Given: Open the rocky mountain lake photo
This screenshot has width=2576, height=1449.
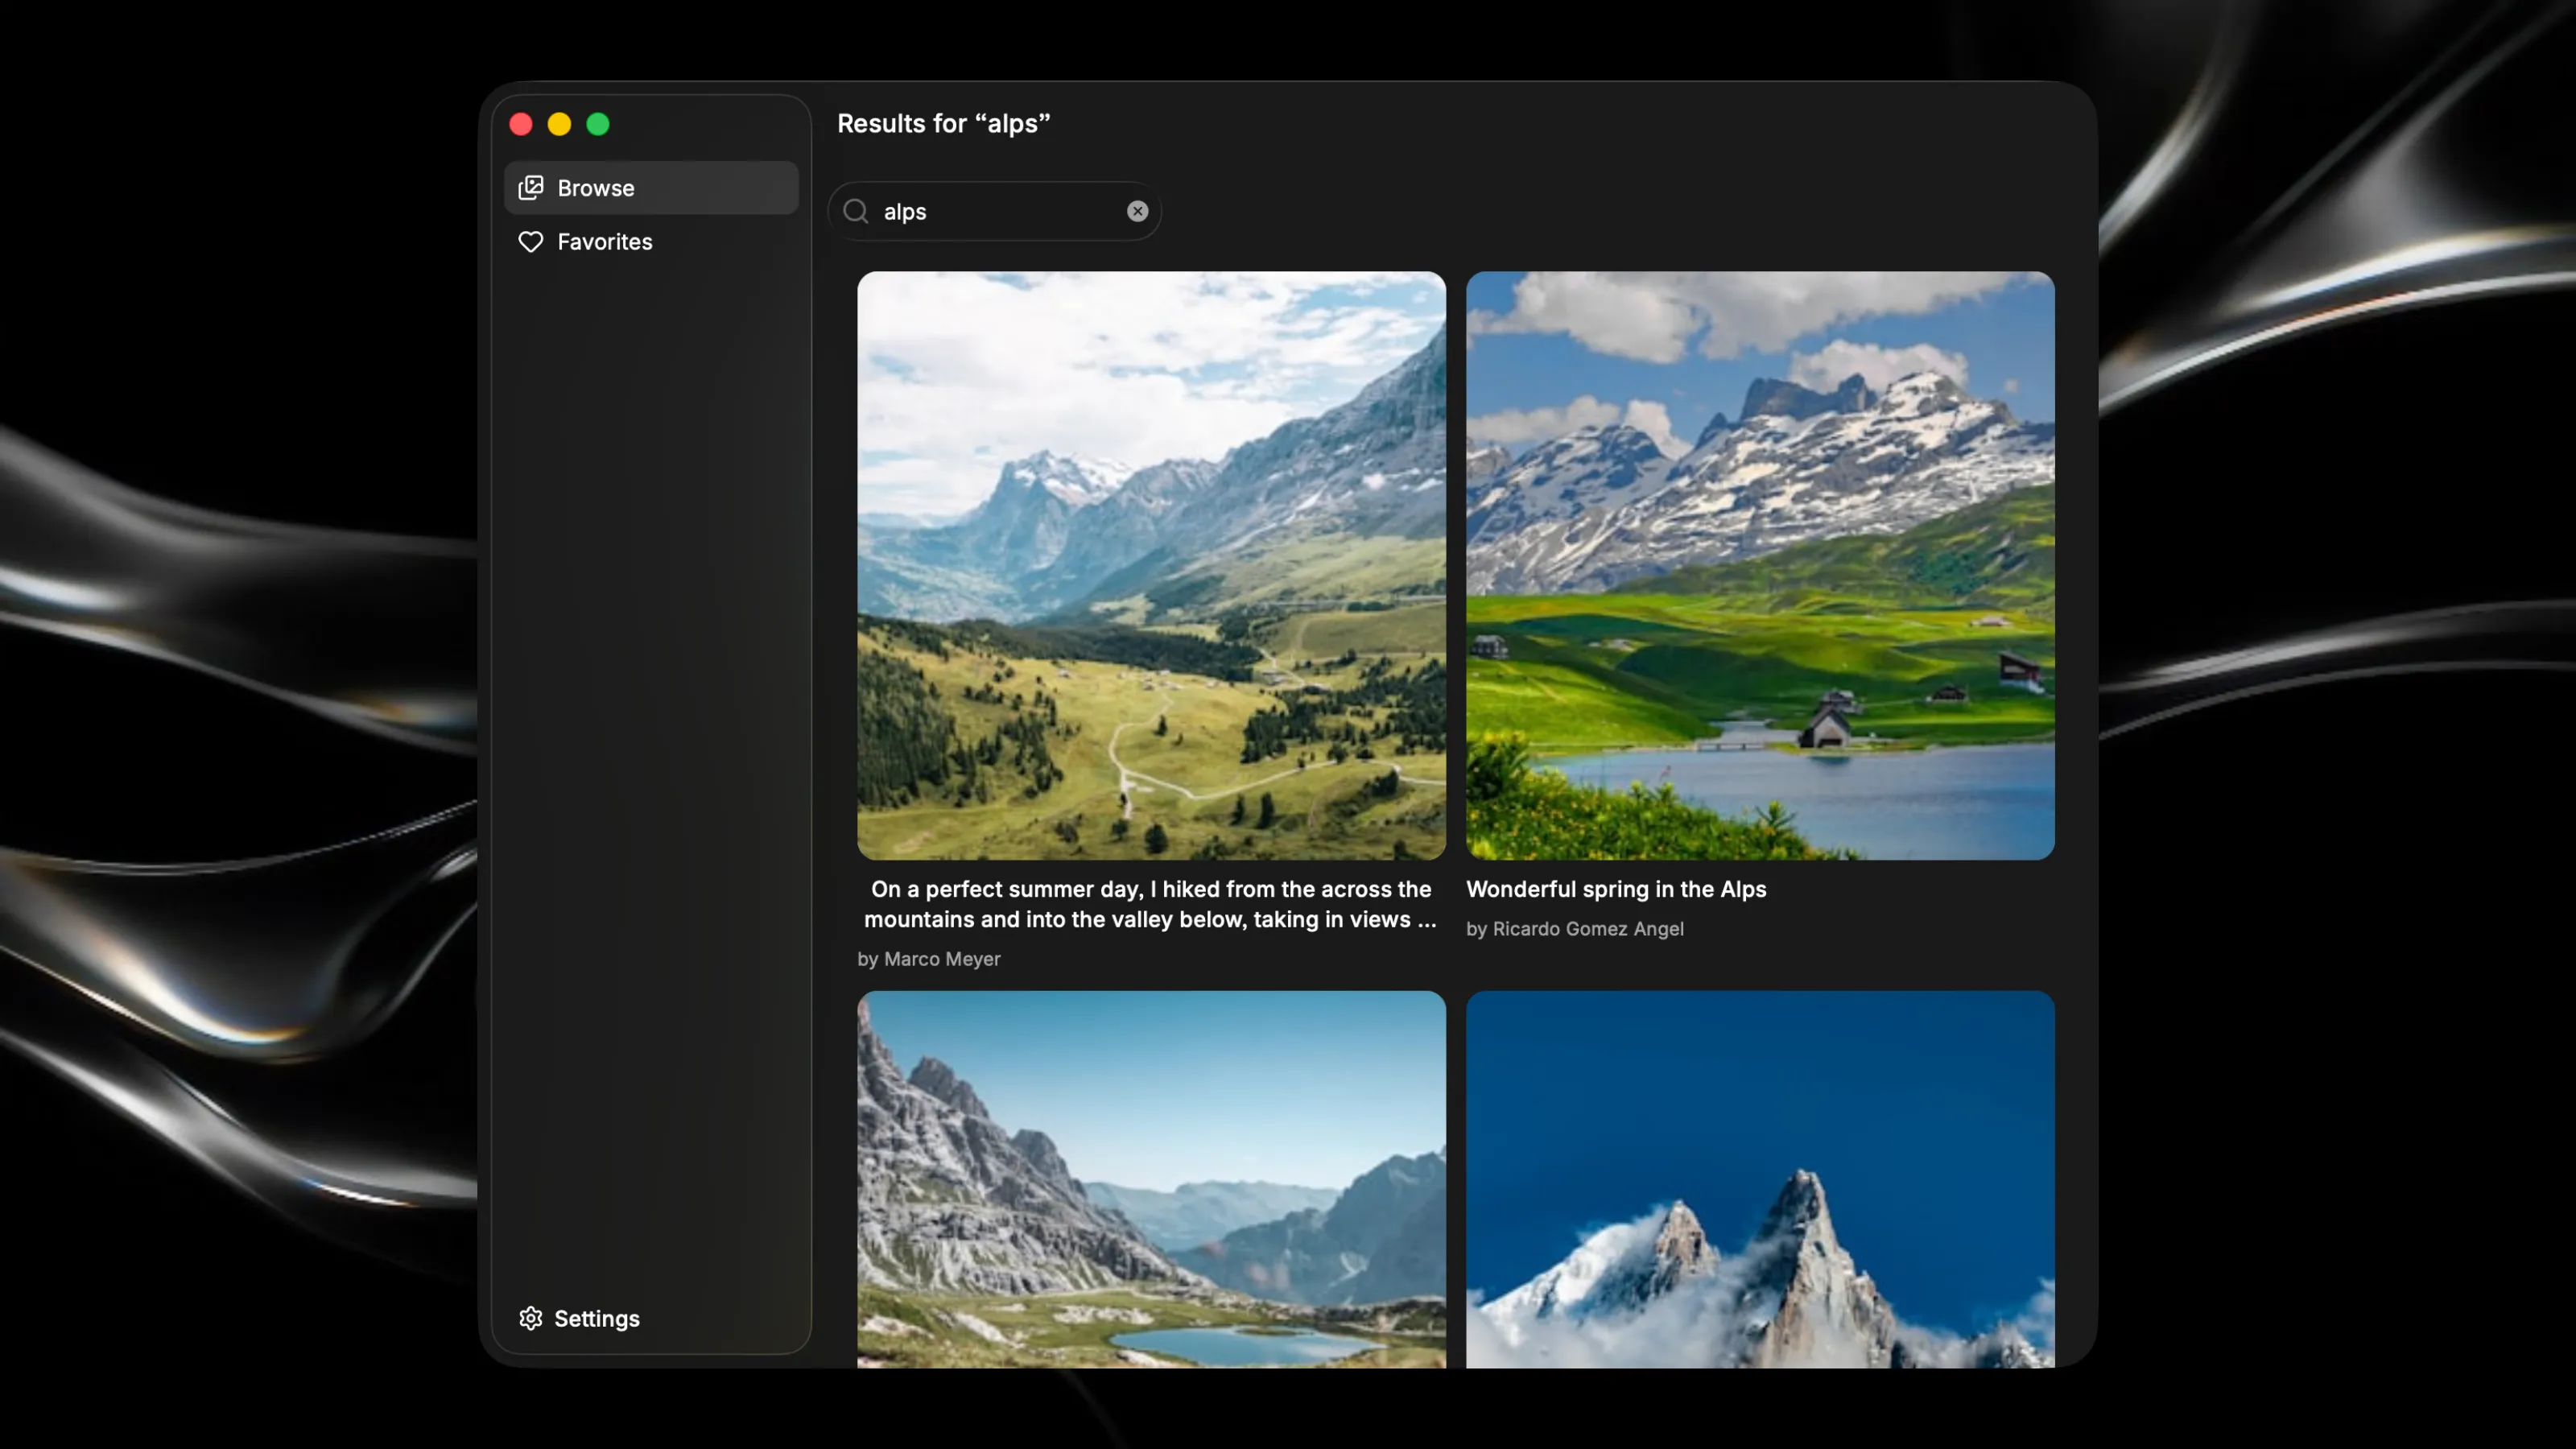Looking at the screenshot, I should coord(1151,1179).
